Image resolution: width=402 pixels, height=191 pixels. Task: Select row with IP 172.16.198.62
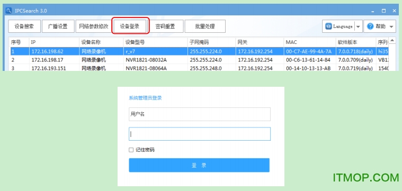200,51
